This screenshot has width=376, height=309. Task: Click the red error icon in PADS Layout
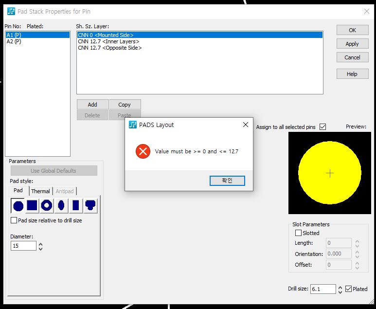pos(143,151)
